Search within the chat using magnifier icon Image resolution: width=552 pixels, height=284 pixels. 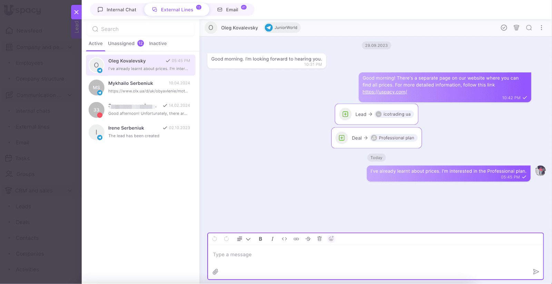point(529,28)
